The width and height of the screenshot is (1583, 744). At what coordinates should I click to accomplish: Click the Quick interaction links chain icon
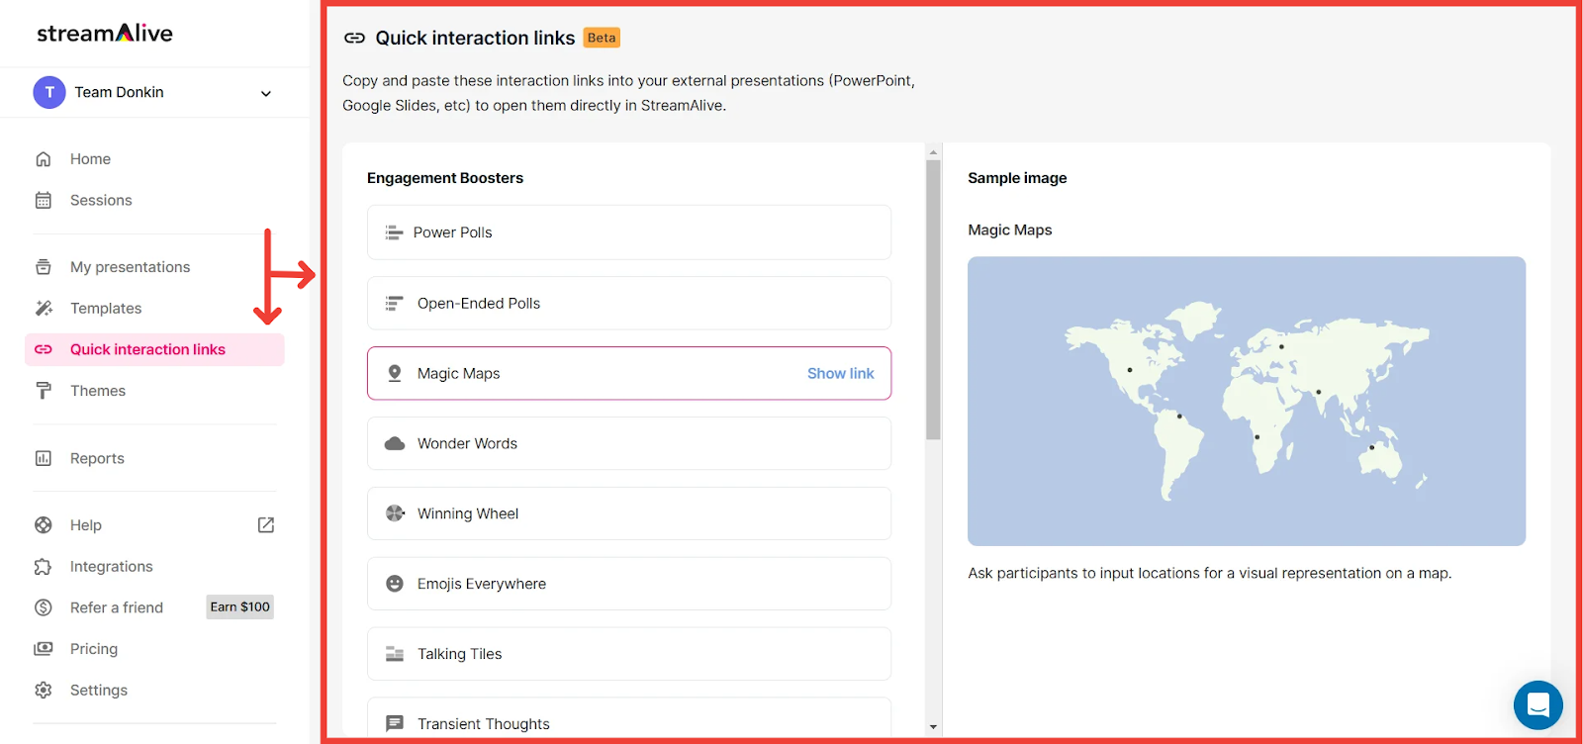[44, 349]
